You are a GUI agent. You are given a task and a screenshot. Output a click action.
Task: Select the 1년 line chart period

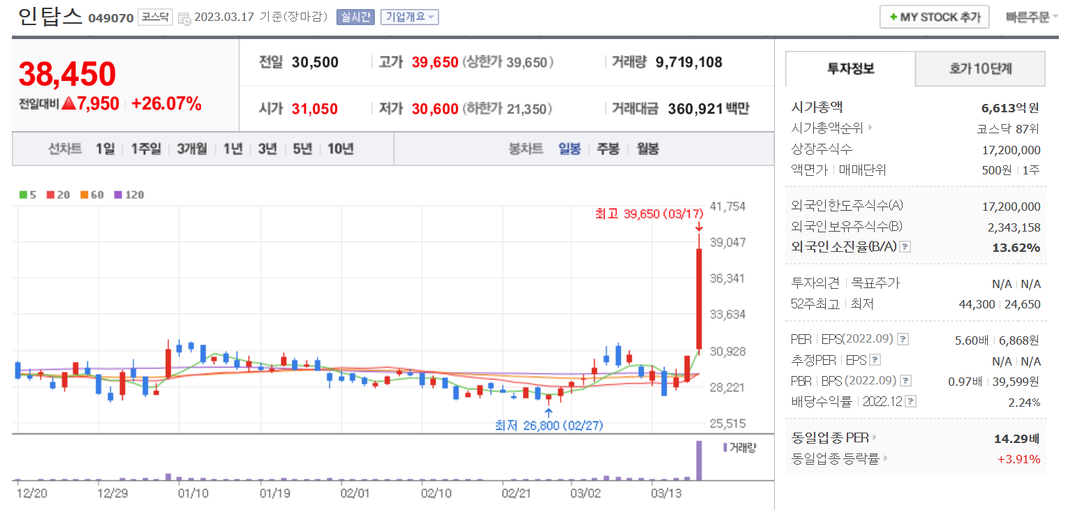(232, 149)
